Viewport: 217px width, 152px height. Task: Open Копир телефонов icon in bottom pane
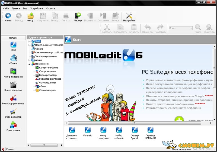pos(103,130)
